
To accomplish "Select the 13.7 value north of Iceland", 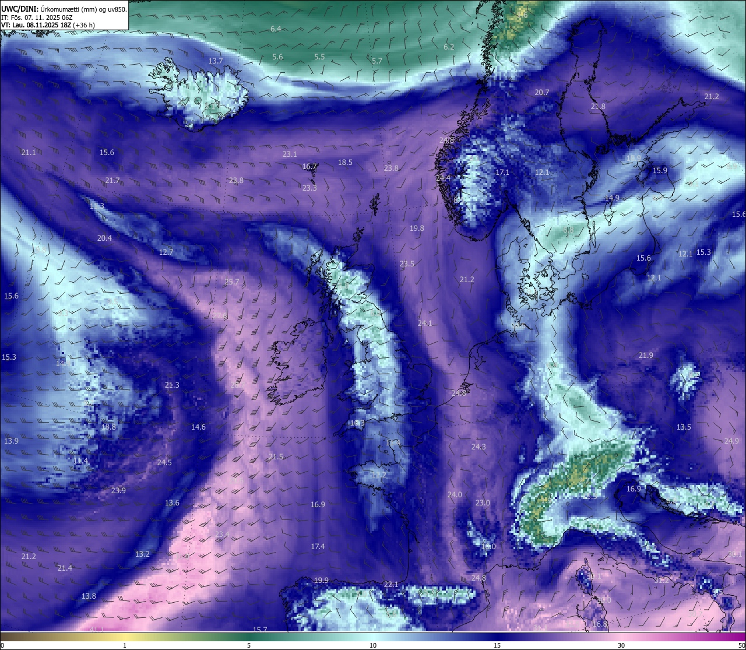I will (216, 61).
